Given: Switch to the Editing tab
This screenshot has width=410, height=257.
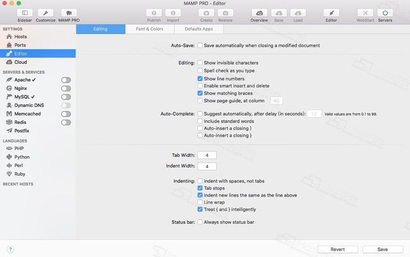Looking at the screenshot, I should (101, 29).
